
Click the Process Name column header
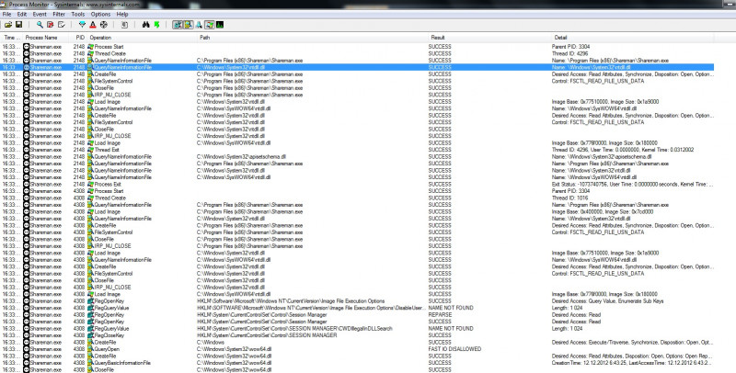pyautogui.click(x=47, y=38)
